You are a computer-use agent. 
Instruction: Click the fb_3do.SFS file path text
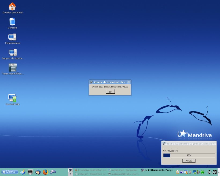(x=170, y=151)
